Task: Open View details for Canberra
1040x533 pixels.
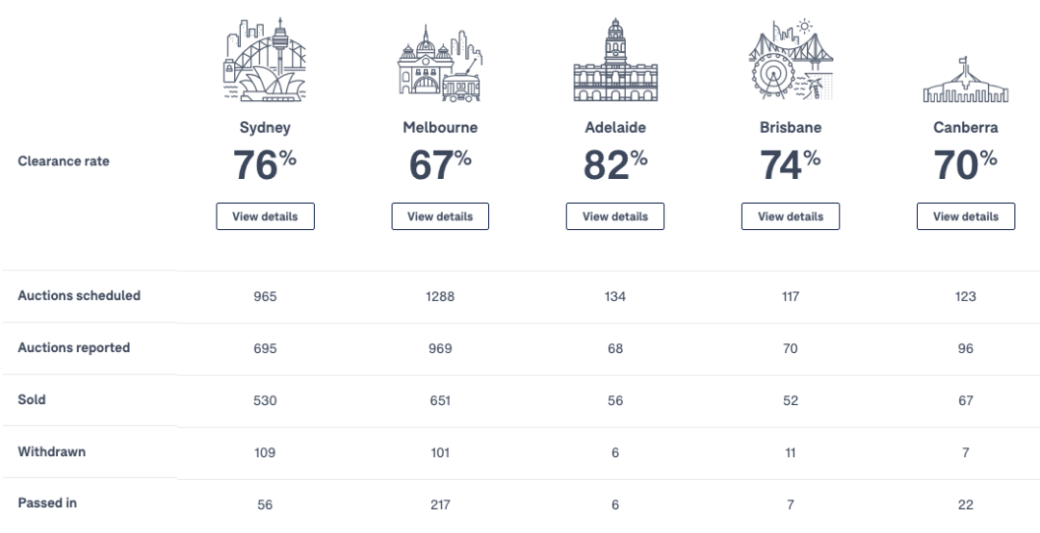Action: pos(966,216)
